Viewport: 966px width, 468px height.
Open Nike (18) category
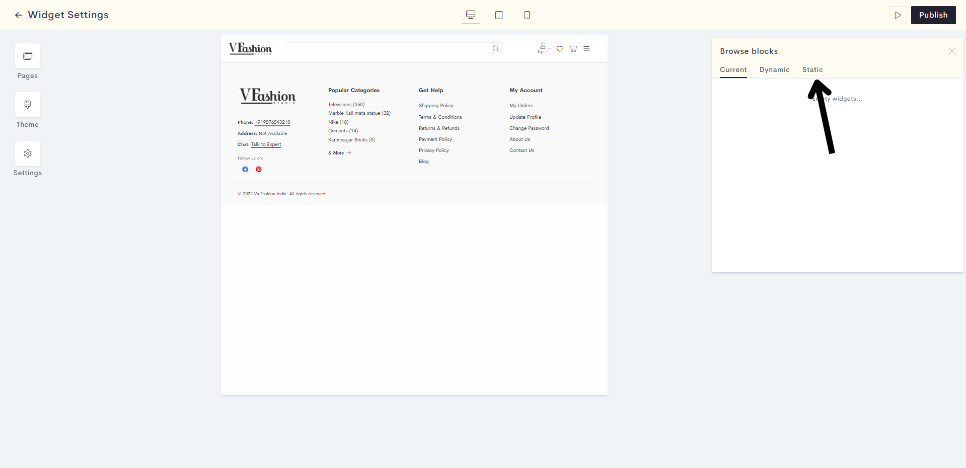tap(338, 122)
